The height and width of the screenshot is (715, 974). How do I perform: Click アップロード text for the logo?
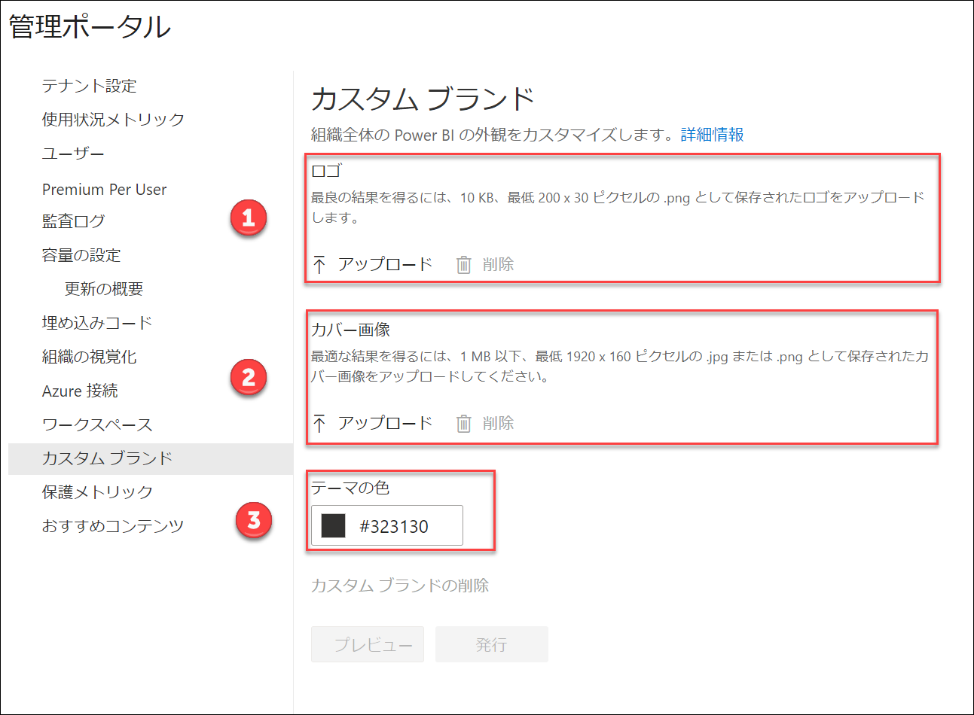tap(385, 265)
